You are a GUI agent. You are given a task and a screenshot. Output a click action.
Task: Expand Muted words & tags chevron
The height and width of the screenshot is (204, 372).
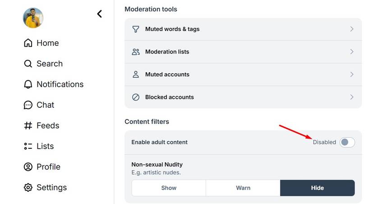point(352,29)
